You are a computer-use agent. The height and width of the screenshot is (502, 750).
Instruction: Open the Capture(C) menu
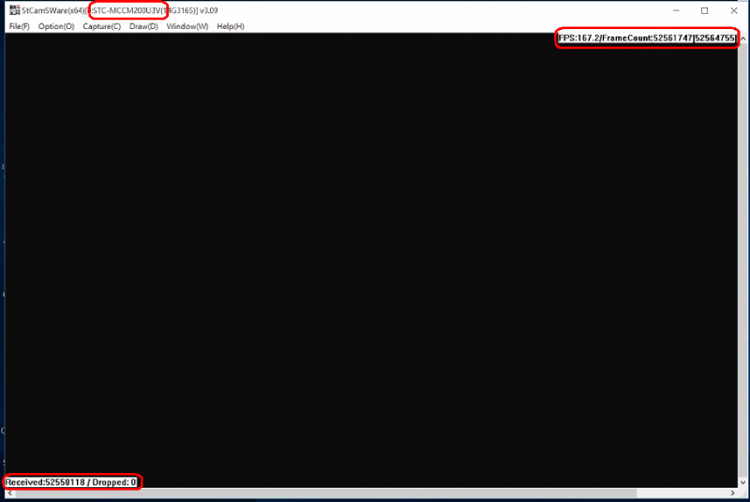click(x=101, y=26)
